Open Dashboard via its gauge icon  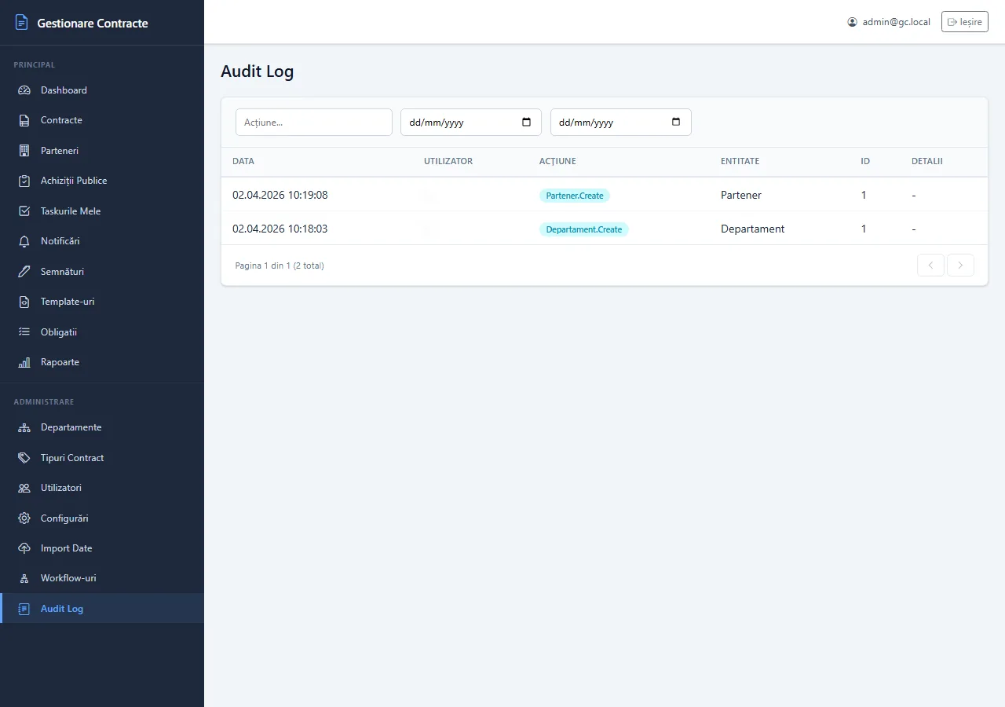point(24,90)
